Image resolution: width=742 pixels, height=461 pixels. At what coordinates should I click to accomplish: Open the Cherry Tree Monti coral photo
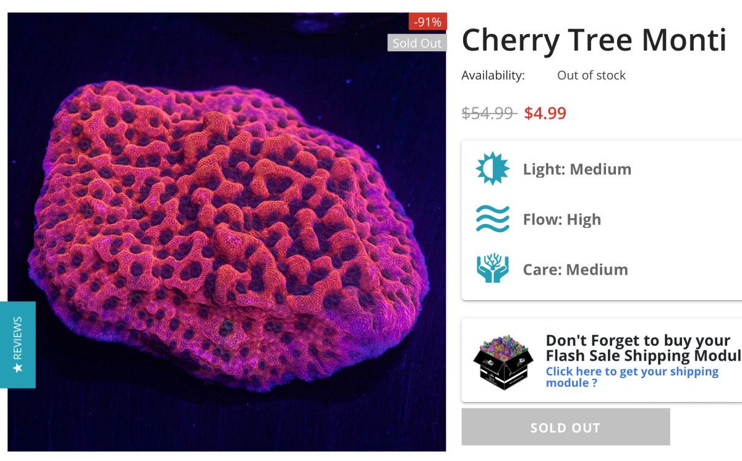pos(226,235)
